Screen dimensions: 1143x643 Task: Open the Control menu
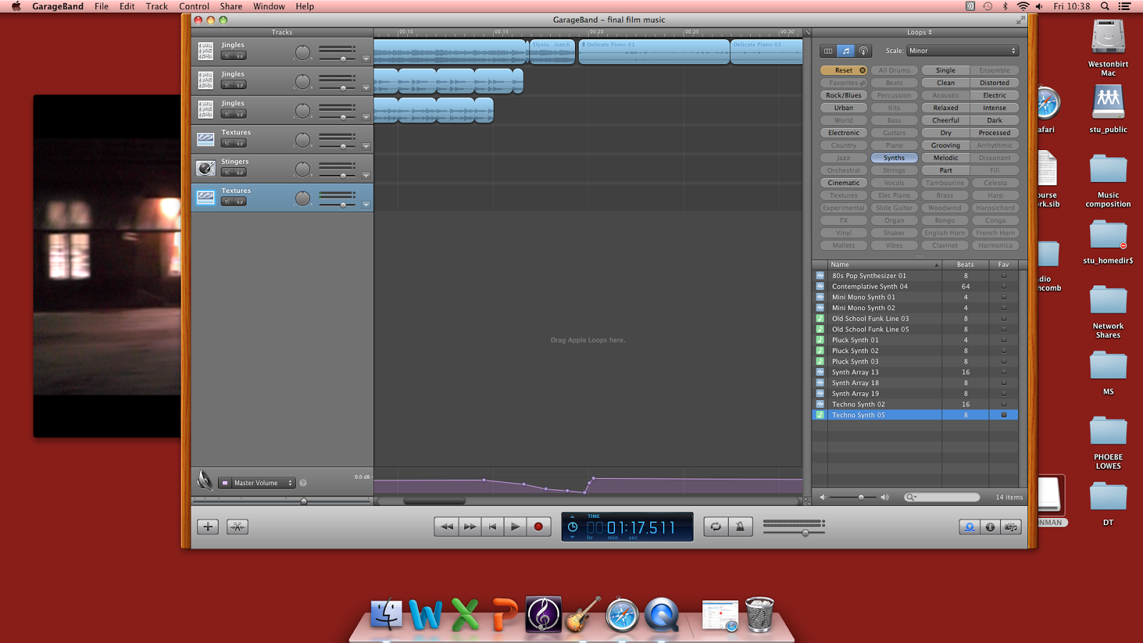[x=194, y=6]
